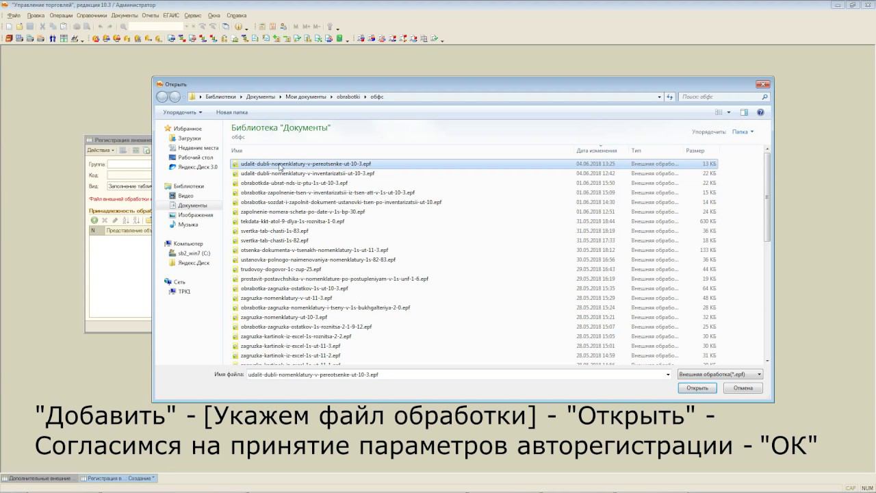Select zagruzka-kartinok-iz-excel-1s-roznitsa-2-2.epf
The image size is (876, 493).
pos(474,337)
